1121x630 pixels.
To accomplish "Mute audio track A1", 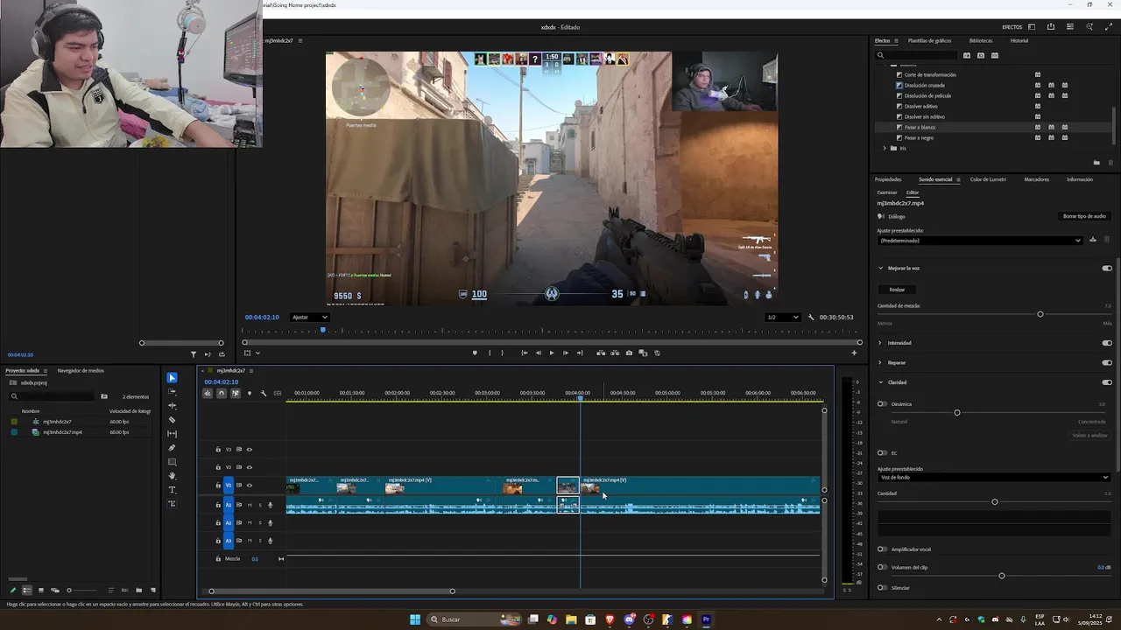I will 250,505.
